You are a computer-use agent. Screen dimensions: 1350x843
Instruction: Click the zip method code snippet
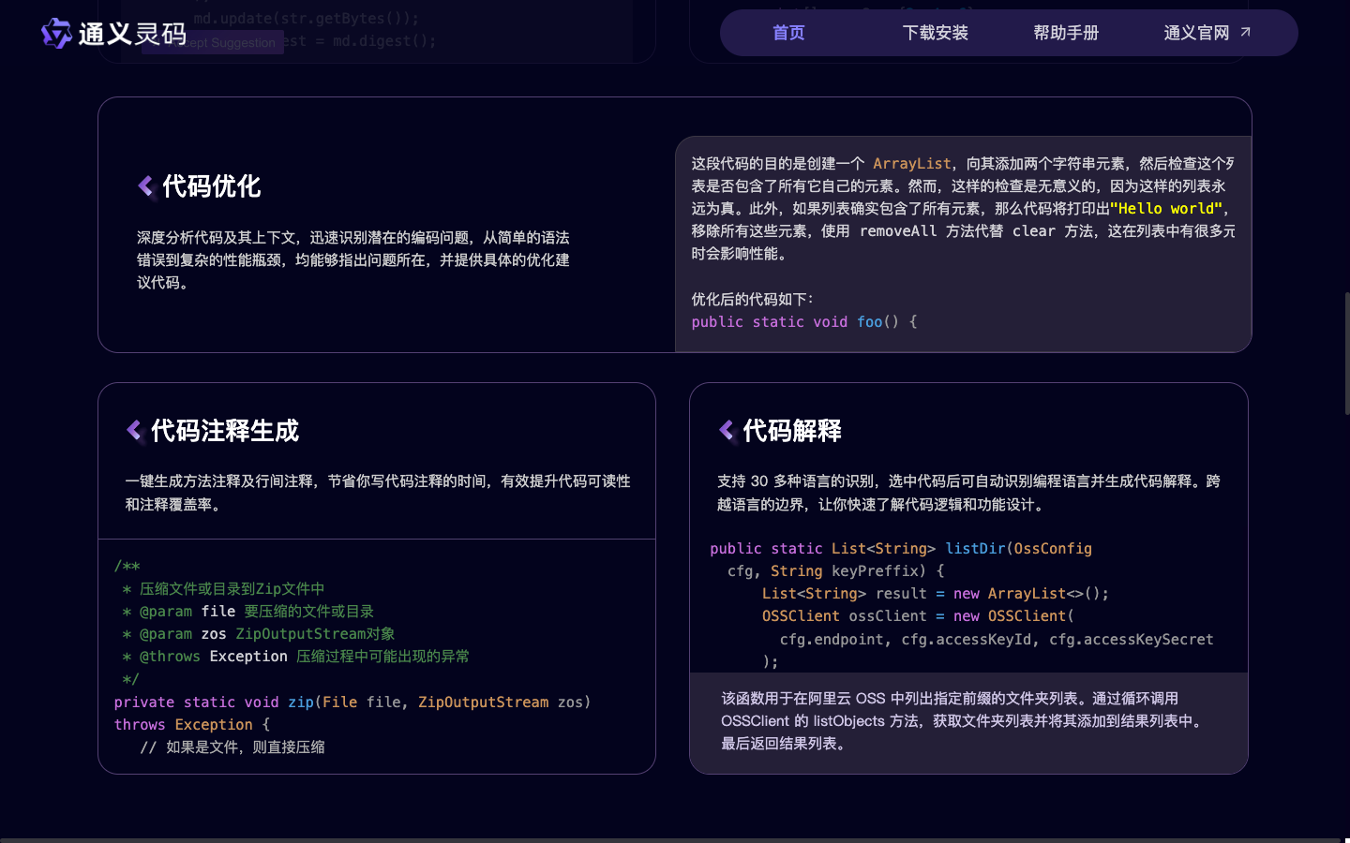pos(375,656)
